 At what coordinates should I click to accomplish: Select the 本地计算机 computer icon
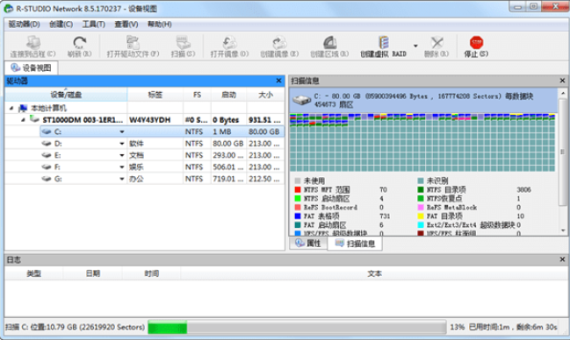23,108
